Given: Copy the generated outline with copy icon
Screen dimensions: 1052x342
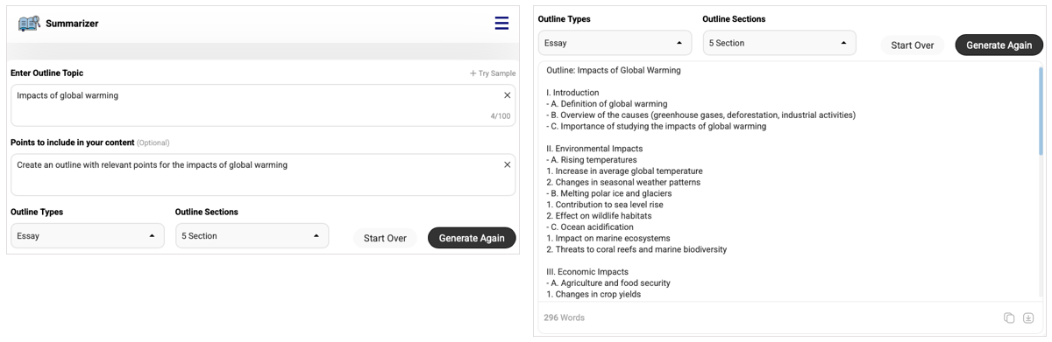Looking at the screenshot, I should tap(1009, 318).
